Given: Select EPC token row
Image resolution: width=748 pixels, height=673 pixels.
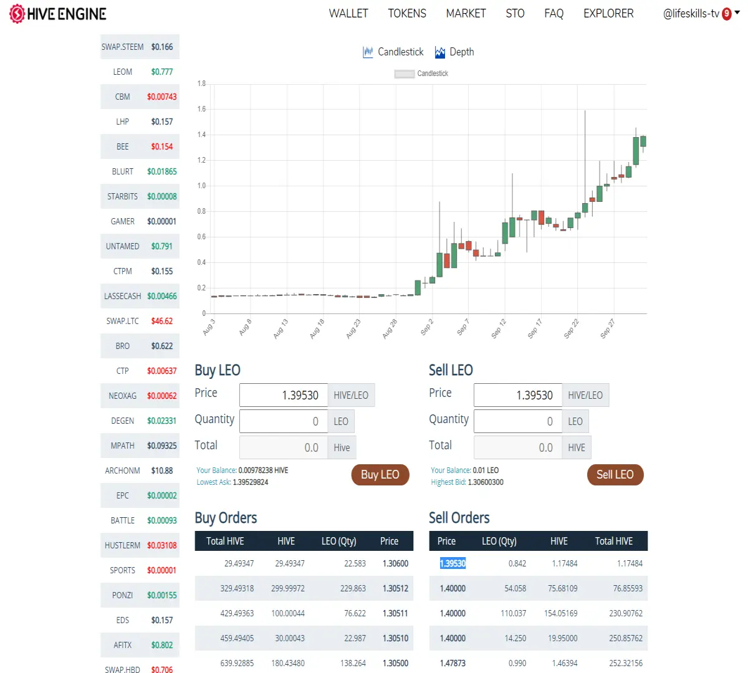Looking at the screenshot, I should 140,495.
